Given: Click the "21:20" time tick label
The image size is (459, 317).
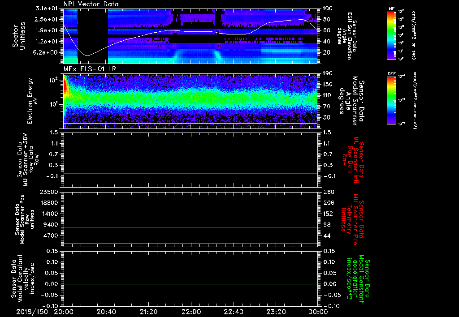Looking at the screenshot, I should [x=148, y=312].
